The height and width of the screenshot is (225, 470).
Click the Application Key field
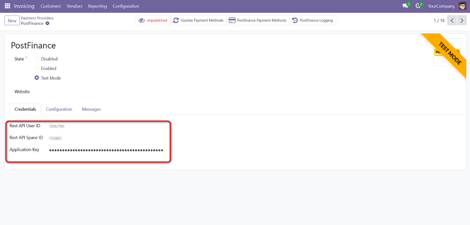point(106,150)
